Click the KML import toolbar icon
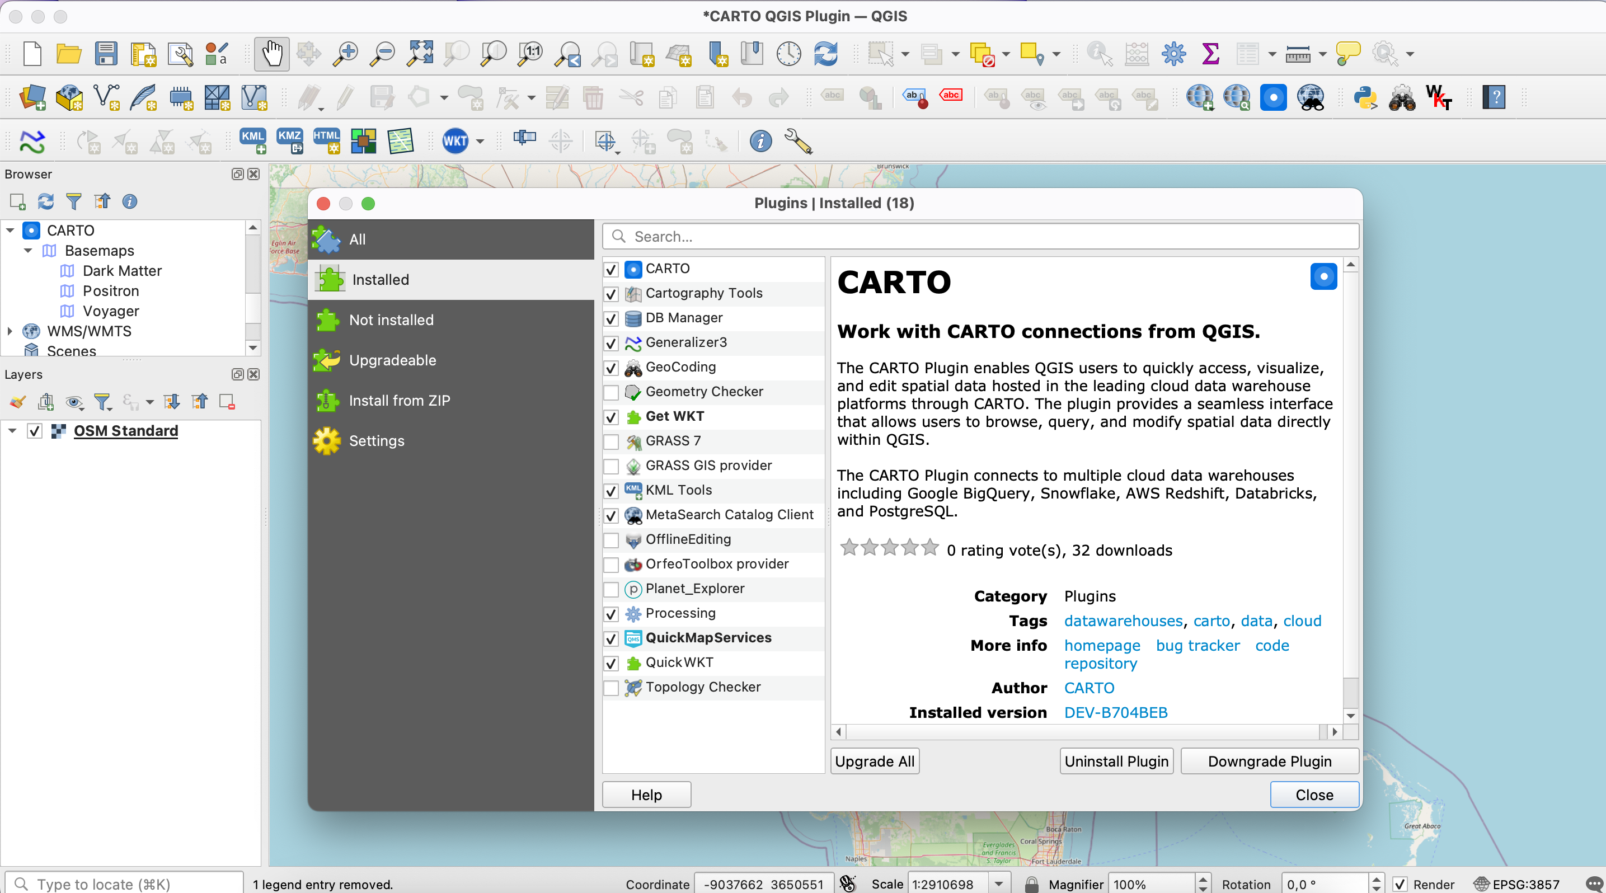 [x=252, y=141]
